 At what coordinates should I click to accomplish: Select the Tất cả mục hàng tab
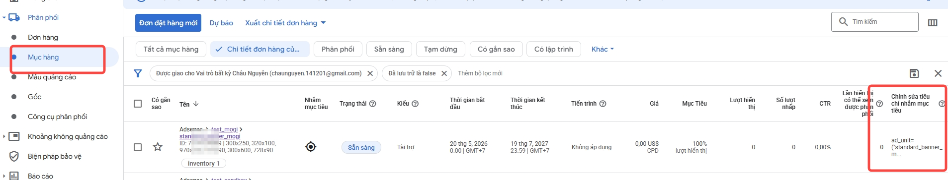pos(171,49)
